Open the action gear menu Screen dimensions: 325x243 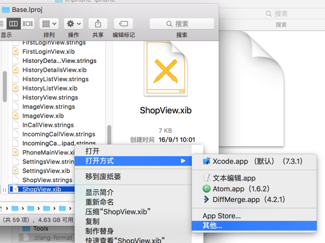point(73,23)
